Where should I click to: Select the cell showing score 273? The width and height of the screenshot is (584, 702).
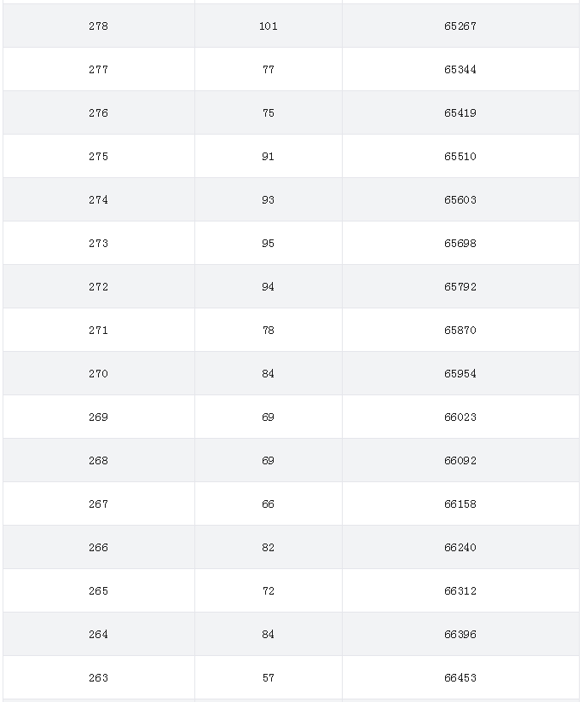click(x=99, y=243)
